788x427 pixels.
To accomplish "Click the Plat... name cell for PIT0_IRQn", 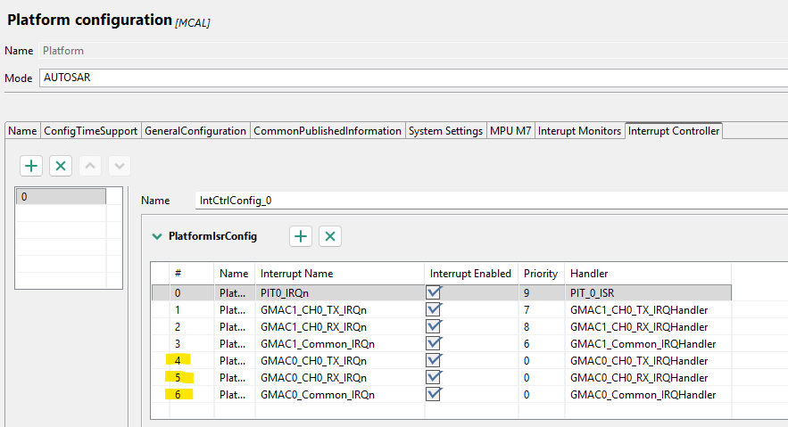I will tap(234, 292).
